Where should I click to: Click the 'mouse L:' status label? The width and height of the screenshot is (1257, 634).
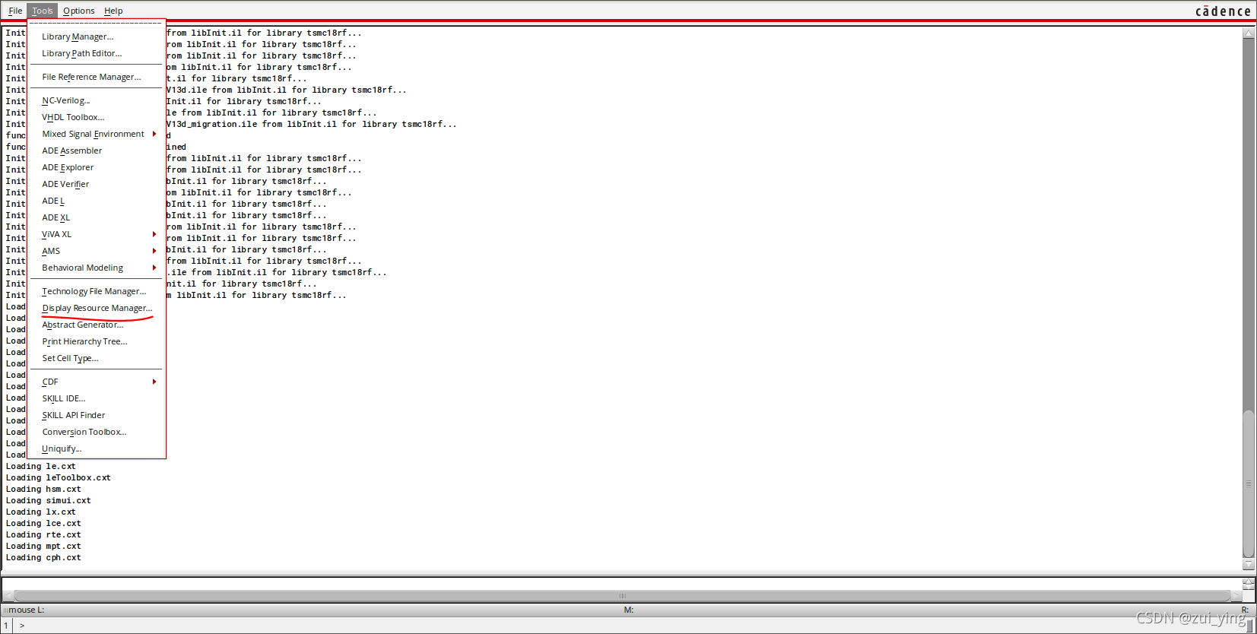(x=26, y=610)
